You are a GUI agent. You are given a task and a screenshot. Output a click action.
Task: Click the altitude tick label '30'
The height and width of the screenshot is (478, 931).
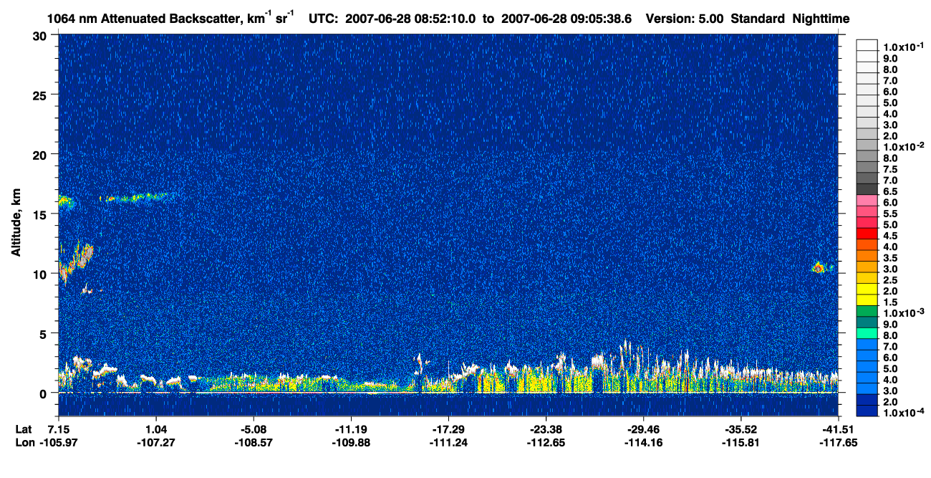click(41, 36)
